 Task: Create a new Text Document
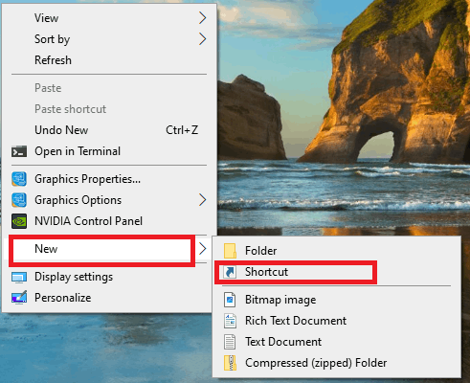pos(337,342)
